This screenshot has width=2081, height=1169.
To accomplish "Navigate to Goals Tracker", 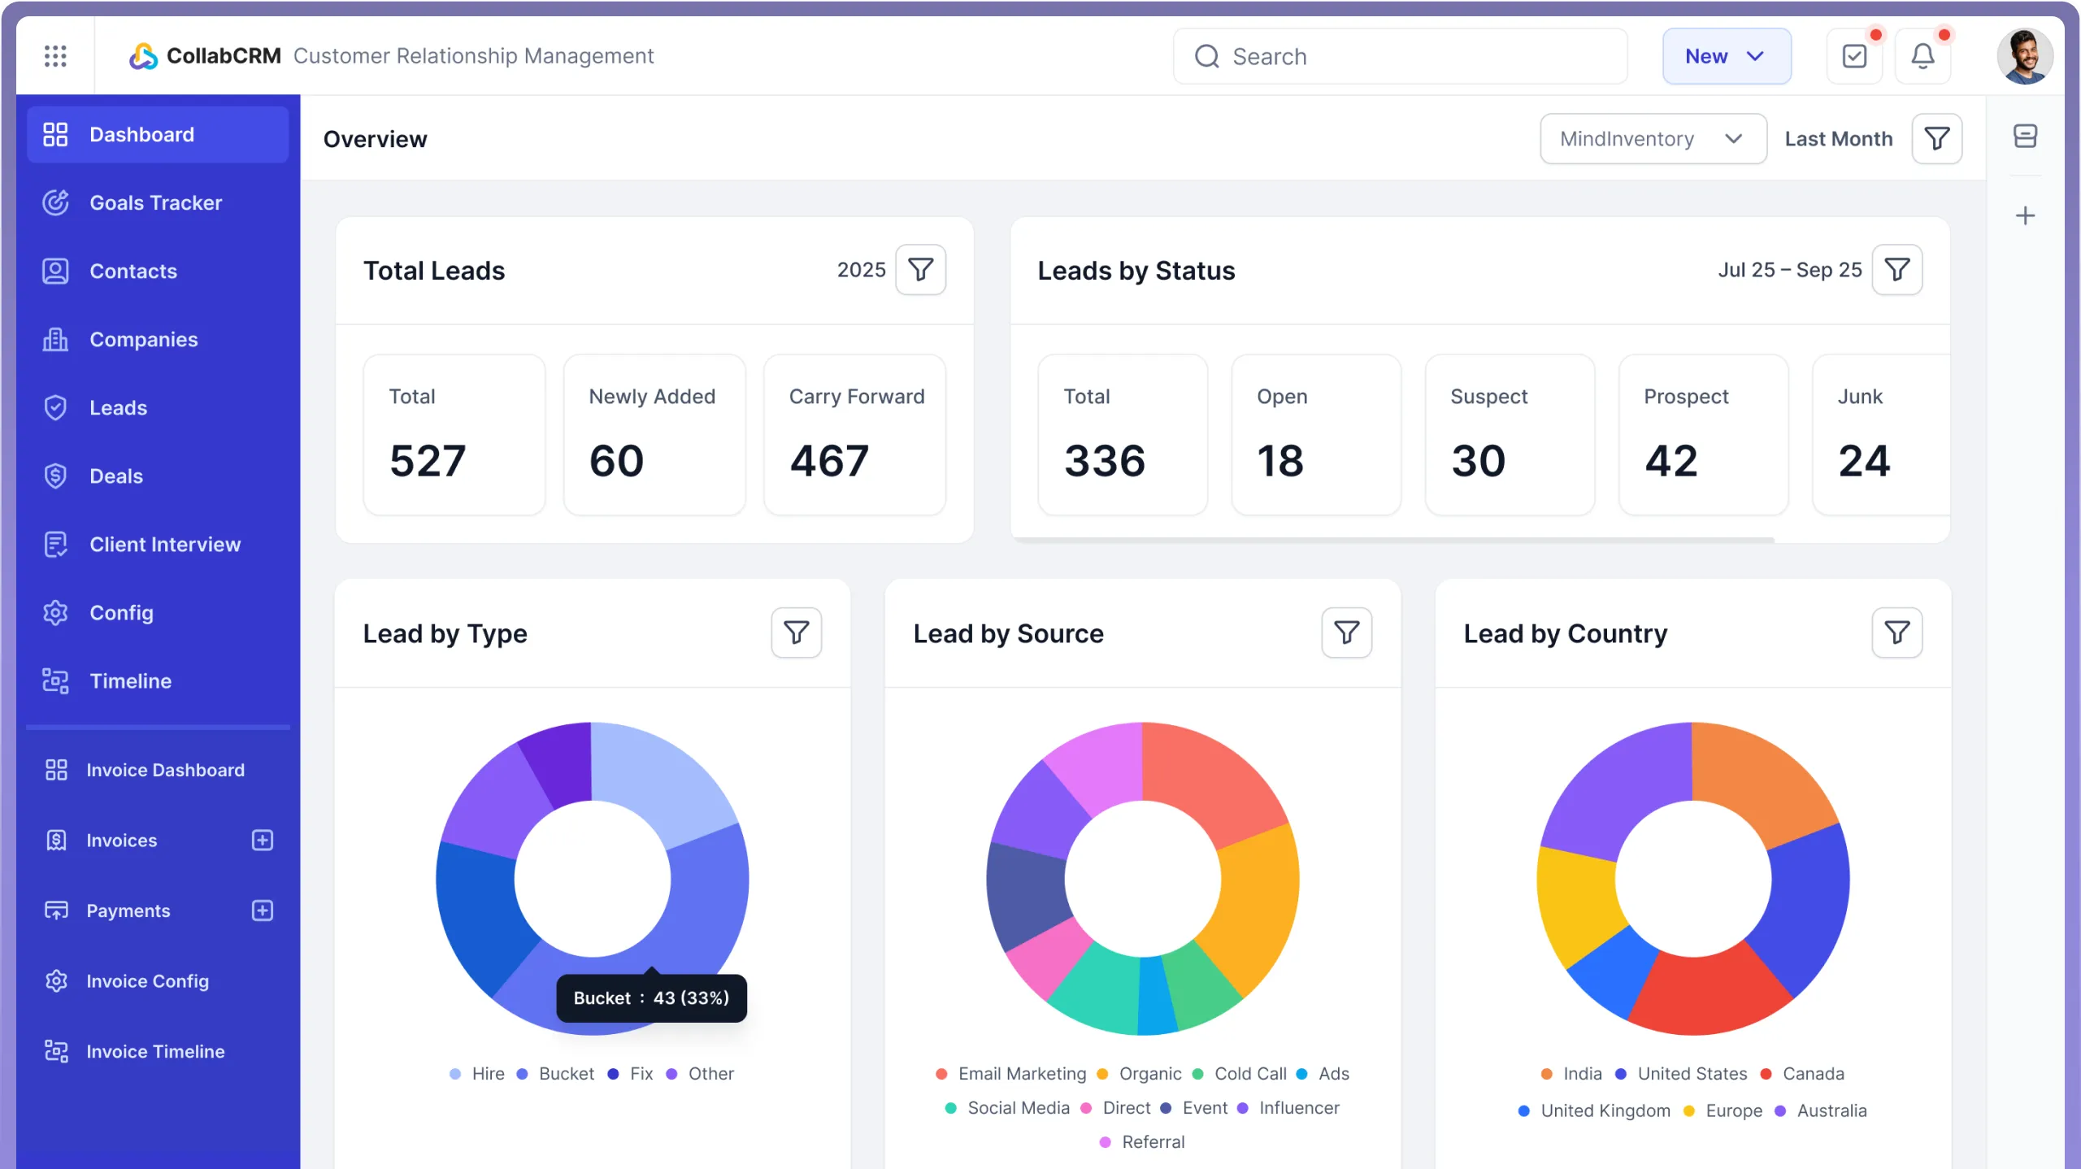I will tap(156, 202).
